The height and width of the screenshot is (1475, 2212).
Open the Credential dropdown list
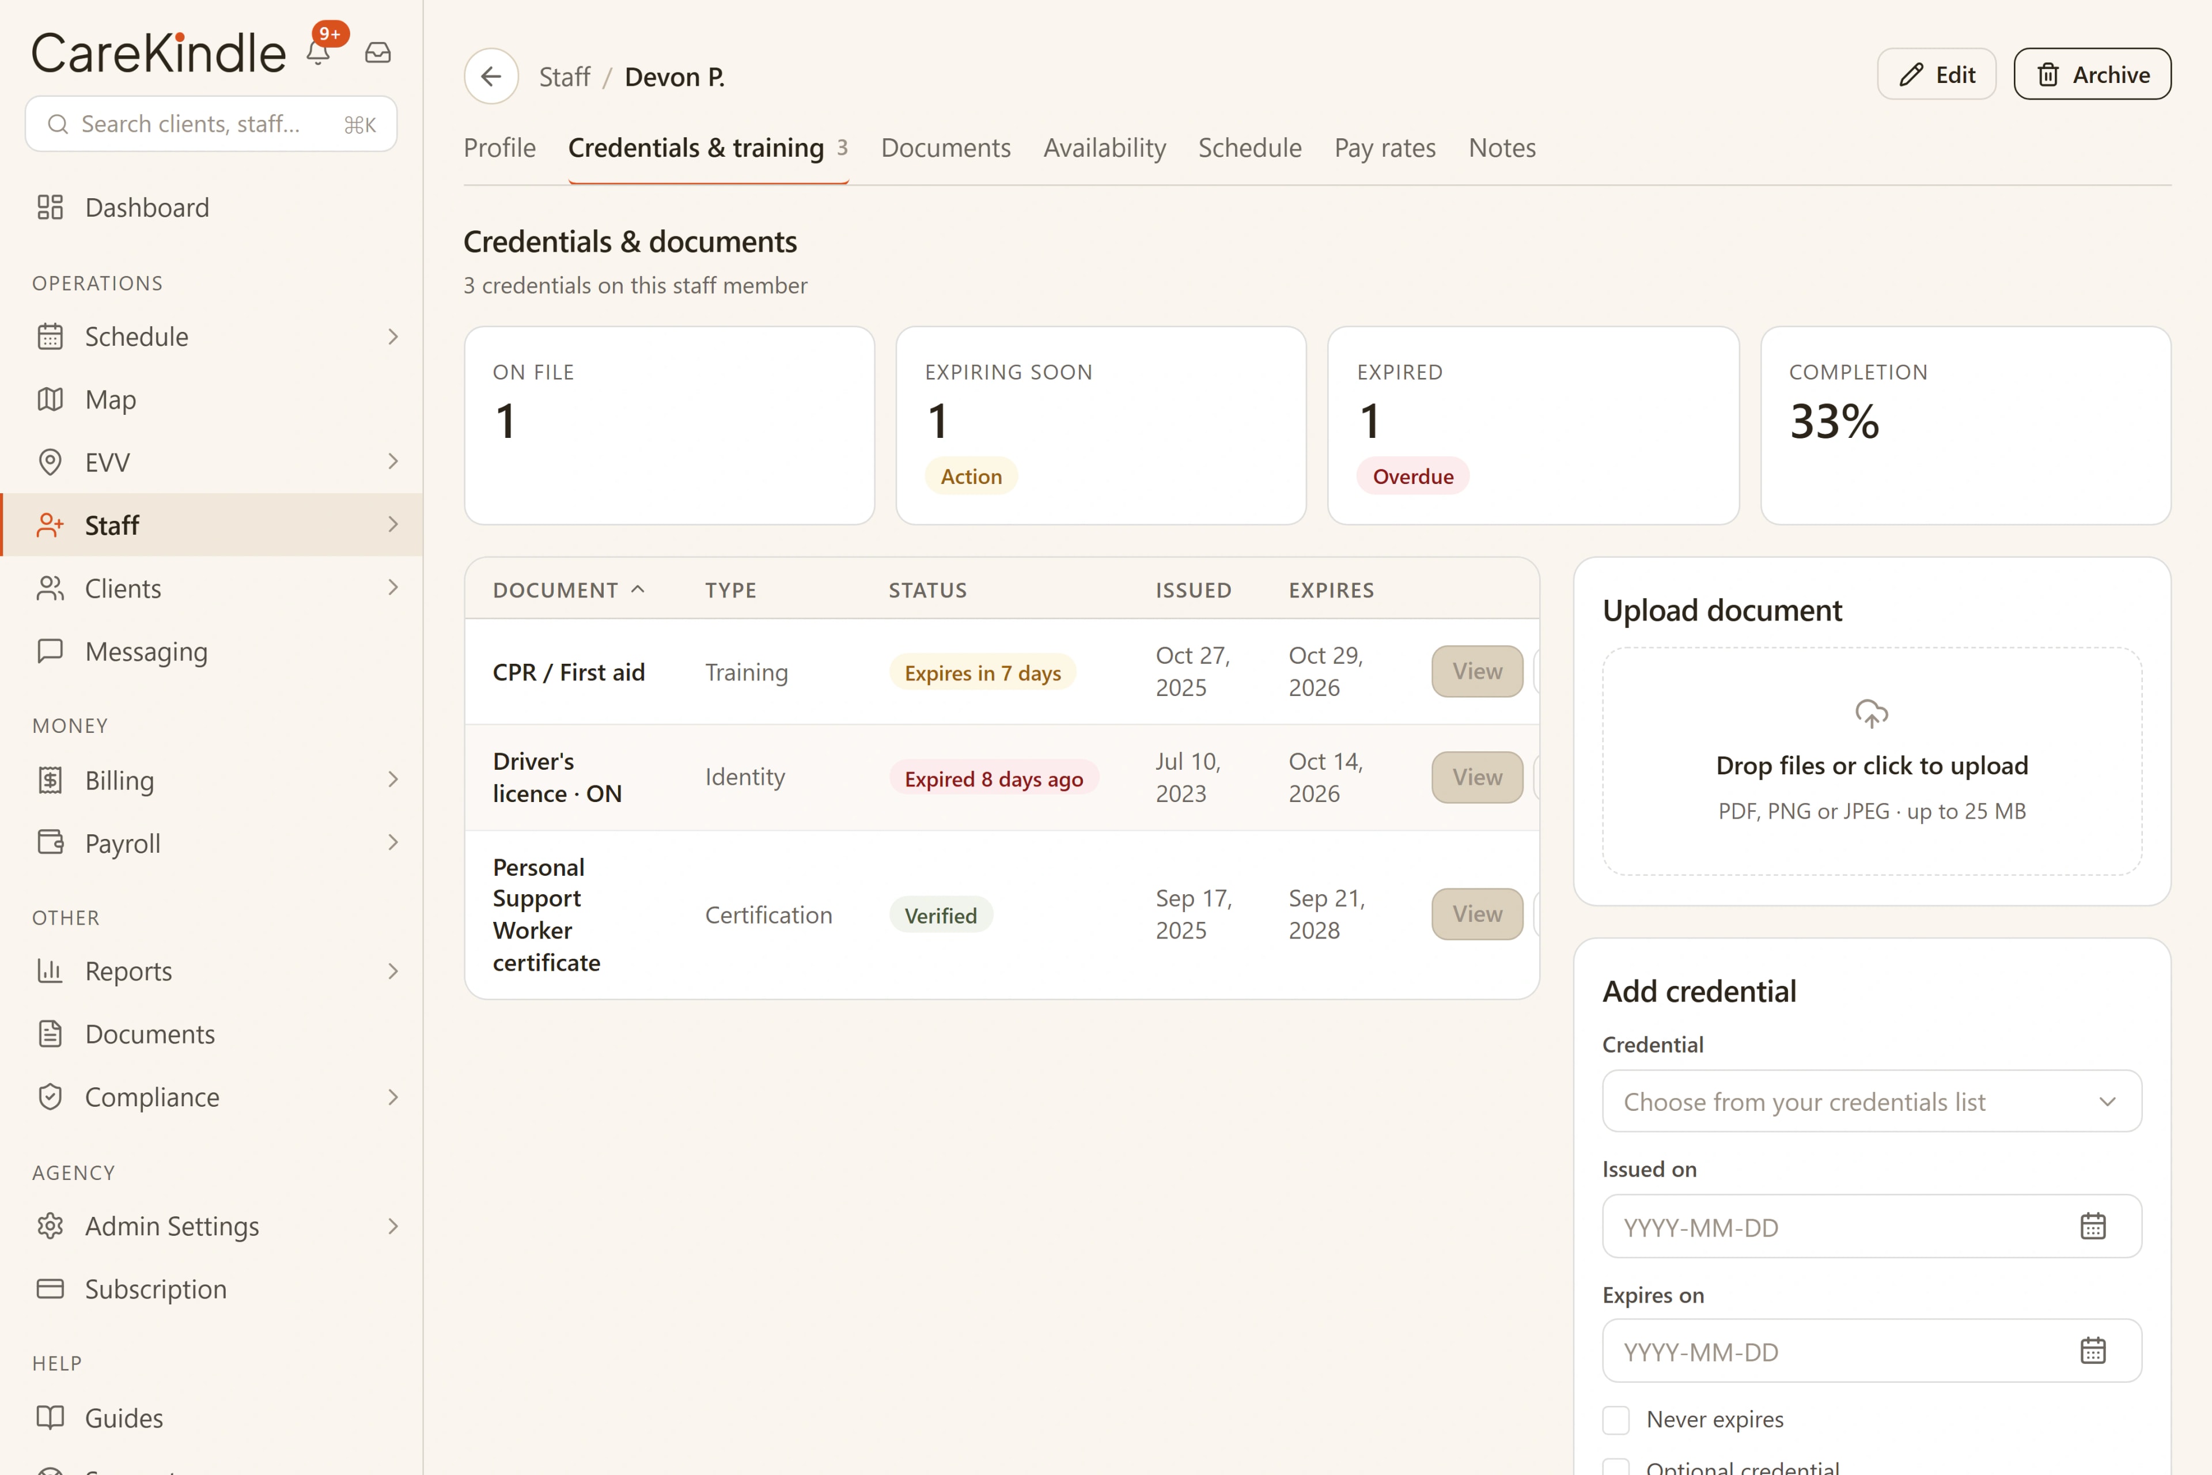[1872, 1102]
